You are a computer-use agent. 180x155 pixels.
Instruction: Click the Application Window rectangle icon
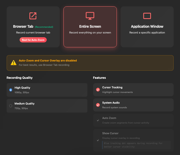click(147, 16)
